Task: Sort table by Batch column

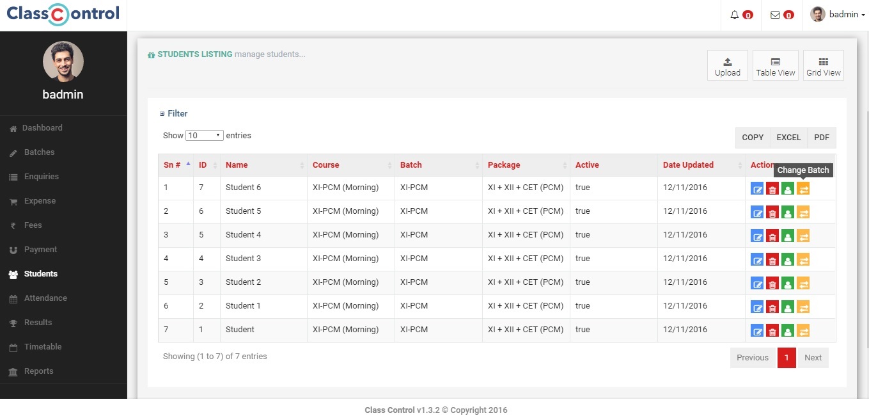Action: pyautogui.click(x=439, y=165)
